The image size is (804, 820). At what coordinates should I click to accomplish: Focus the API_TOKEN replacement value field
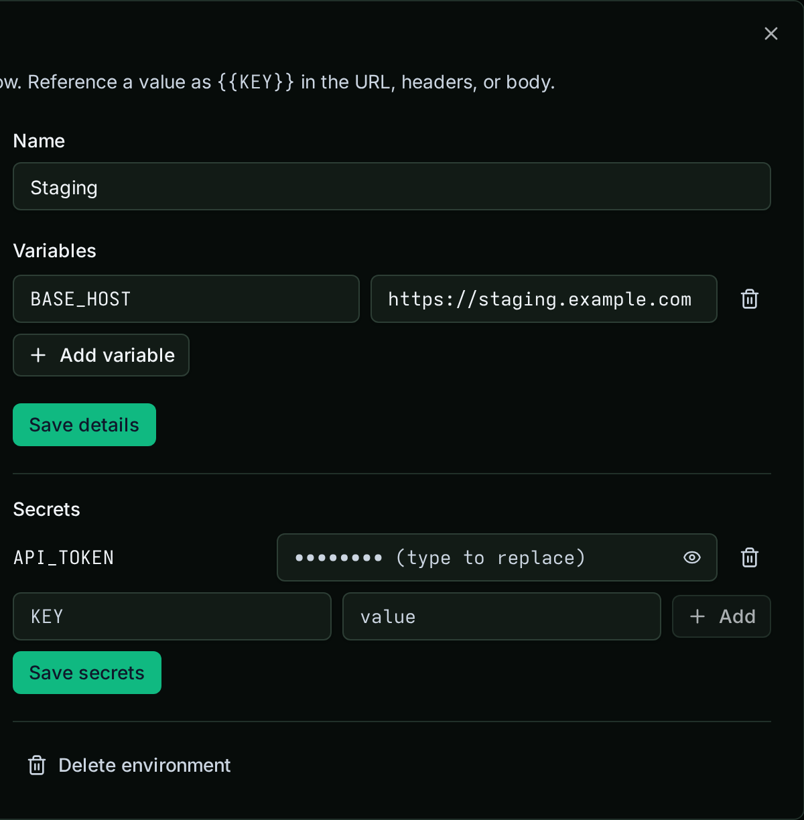[x=497, y=557]
